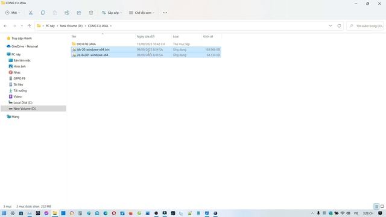The image size is (386, 217).
Task: Click the 'Tìm kiếm trong CO...' search box
Action: tap(365, 26)
